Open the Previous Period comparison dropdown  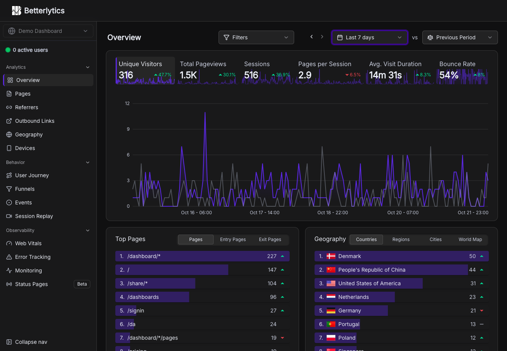[460, 37]
